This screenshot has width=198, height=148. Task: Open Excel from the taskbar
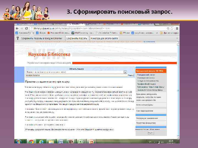click(x=81, y=142)
